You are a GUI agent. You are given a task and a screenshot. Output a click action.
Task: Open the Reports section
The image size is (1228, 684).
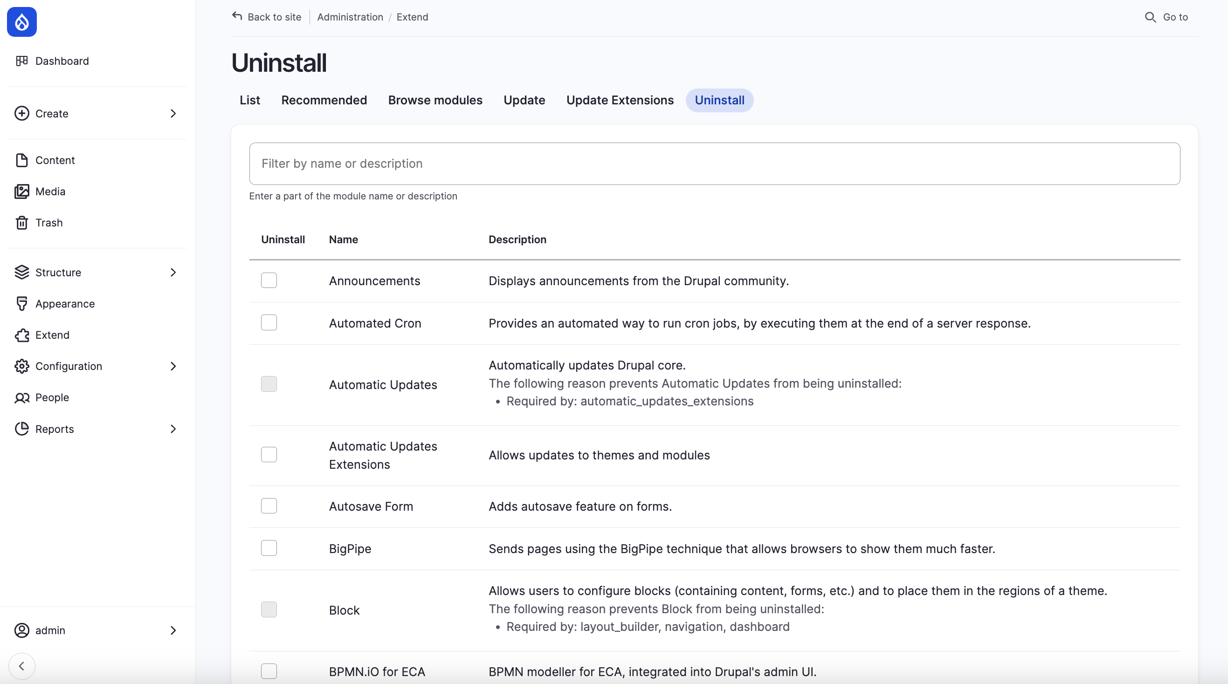54,429
